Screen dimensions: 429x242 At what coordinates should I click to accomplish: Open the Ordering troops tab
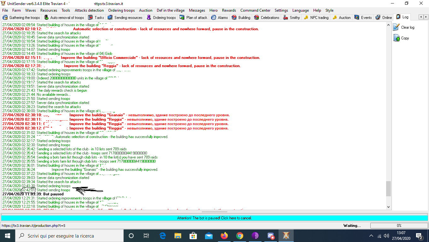[161, 18]
